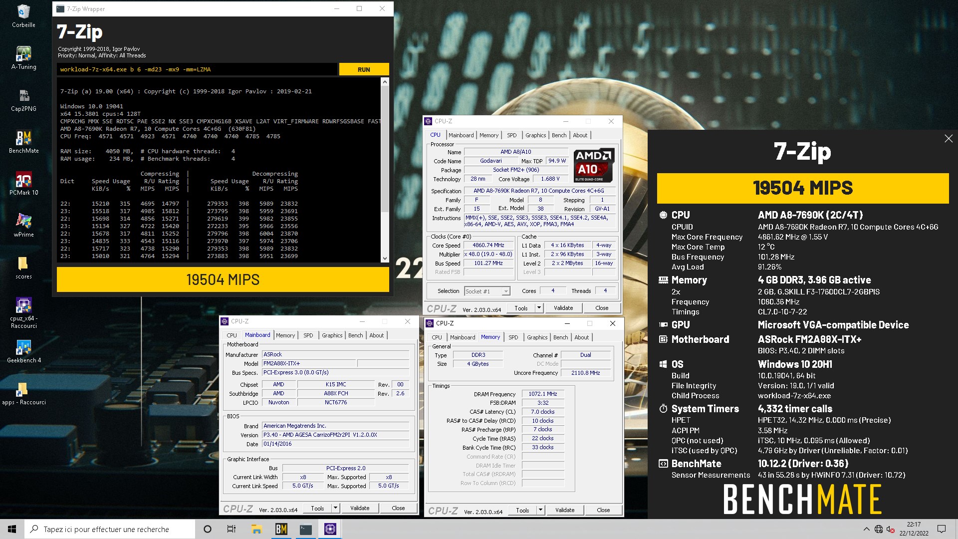
Task: Select Graphics tab in Memory CPU-Z window
Action: tap(537, 337)
